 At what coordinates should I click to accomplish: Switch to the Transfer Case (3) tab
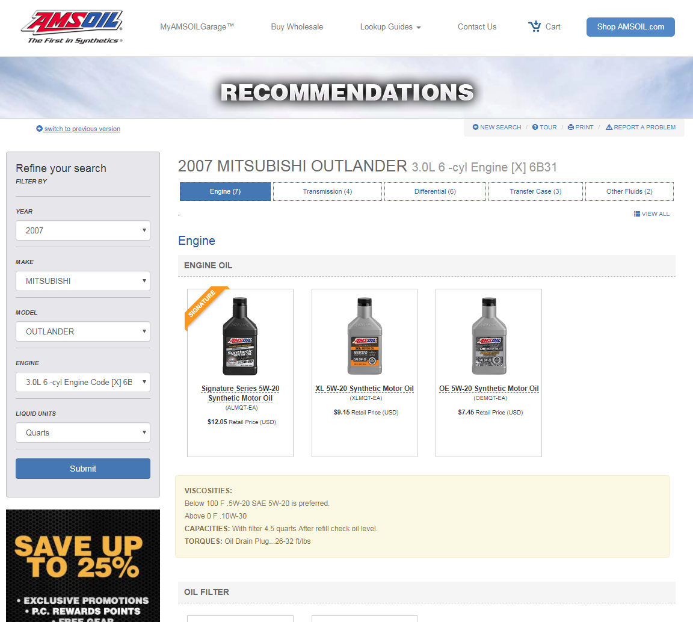pyautogui.click(x=535, y=191)
